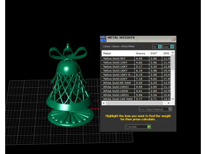Click the Grams column header
The width and height of the screenshot is (206, 154).
(x=142, y=53)
